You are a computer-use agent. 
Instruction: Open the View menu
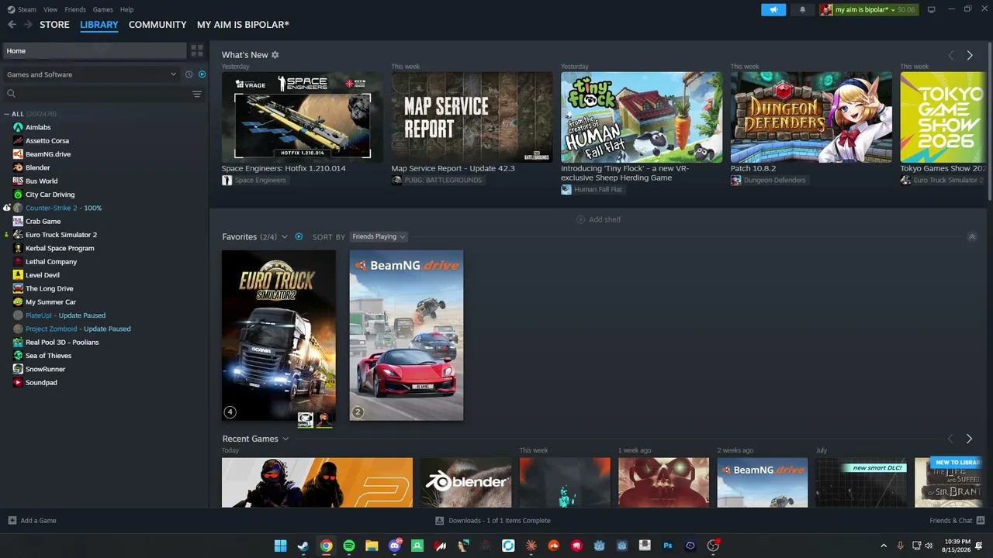click(x=50, y=9)
